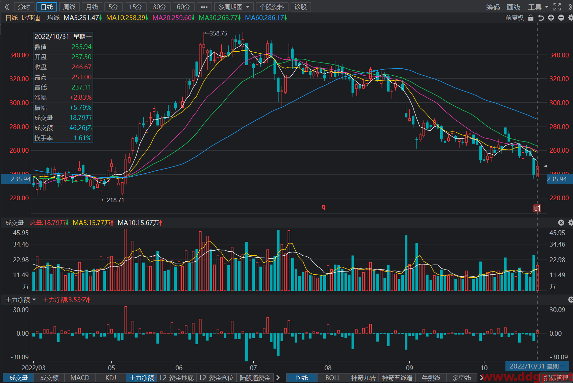Screen dimensions: 573x383
Task: Select L2-资金抄底 tab
Action: click(x=177, y=378)
